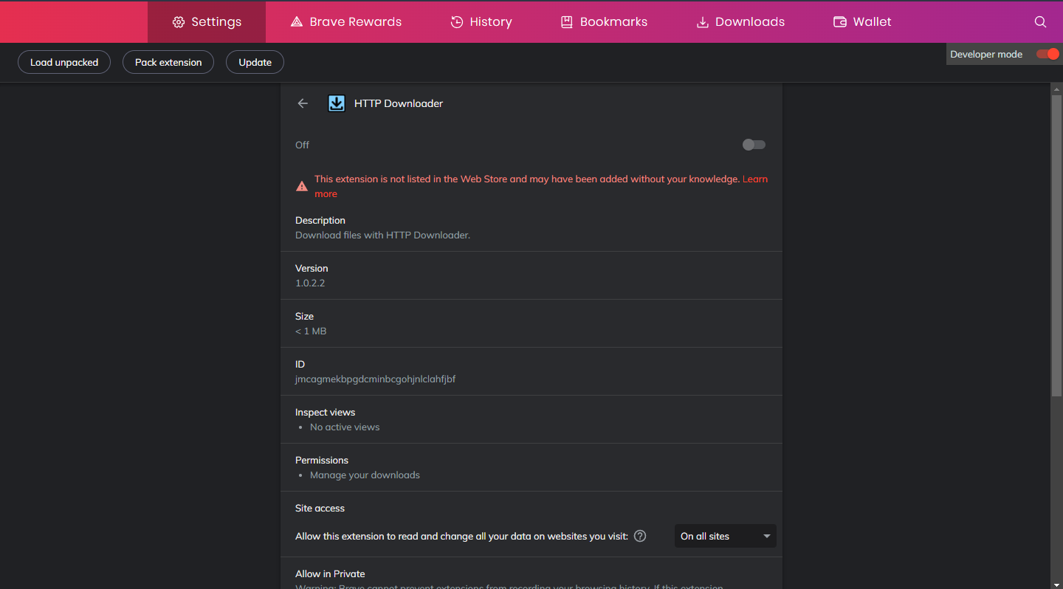Click the Load unpacked button
1063x589 pixels.
click(x=64, y=62)
